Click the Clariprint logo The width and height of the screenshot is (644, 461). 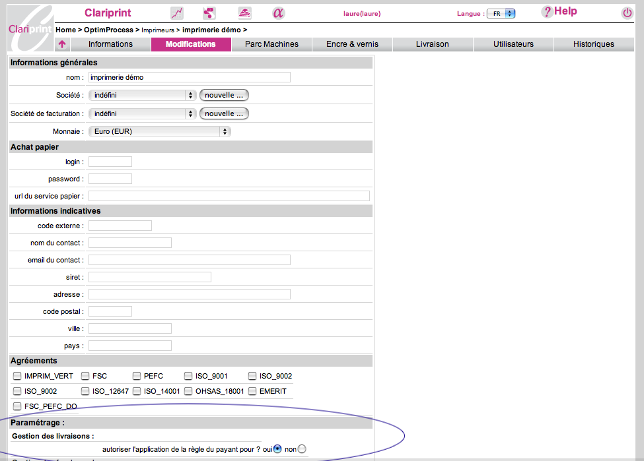(x=30, y=28)
